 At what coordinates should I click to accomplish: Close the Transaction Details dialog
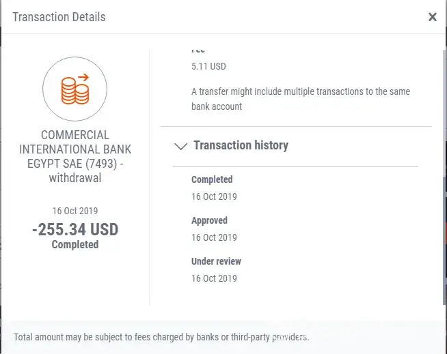(x=432, y=17)
